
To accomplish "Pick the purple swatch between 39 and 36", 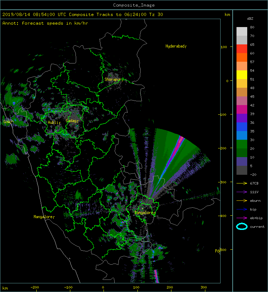I will click(242, 118).
